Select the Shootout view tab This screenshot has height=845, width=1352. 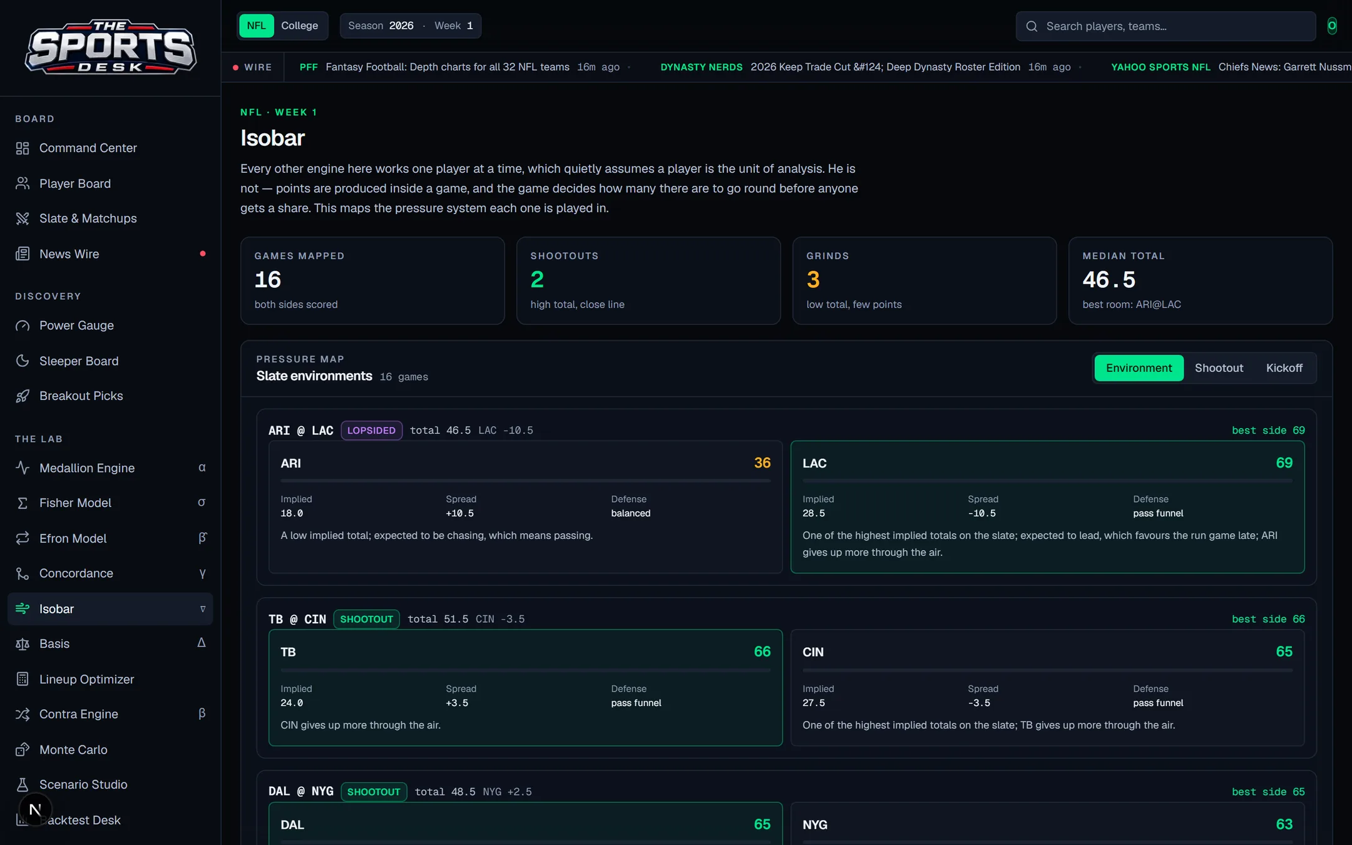pyautogui.click(x=1219, y=368)
